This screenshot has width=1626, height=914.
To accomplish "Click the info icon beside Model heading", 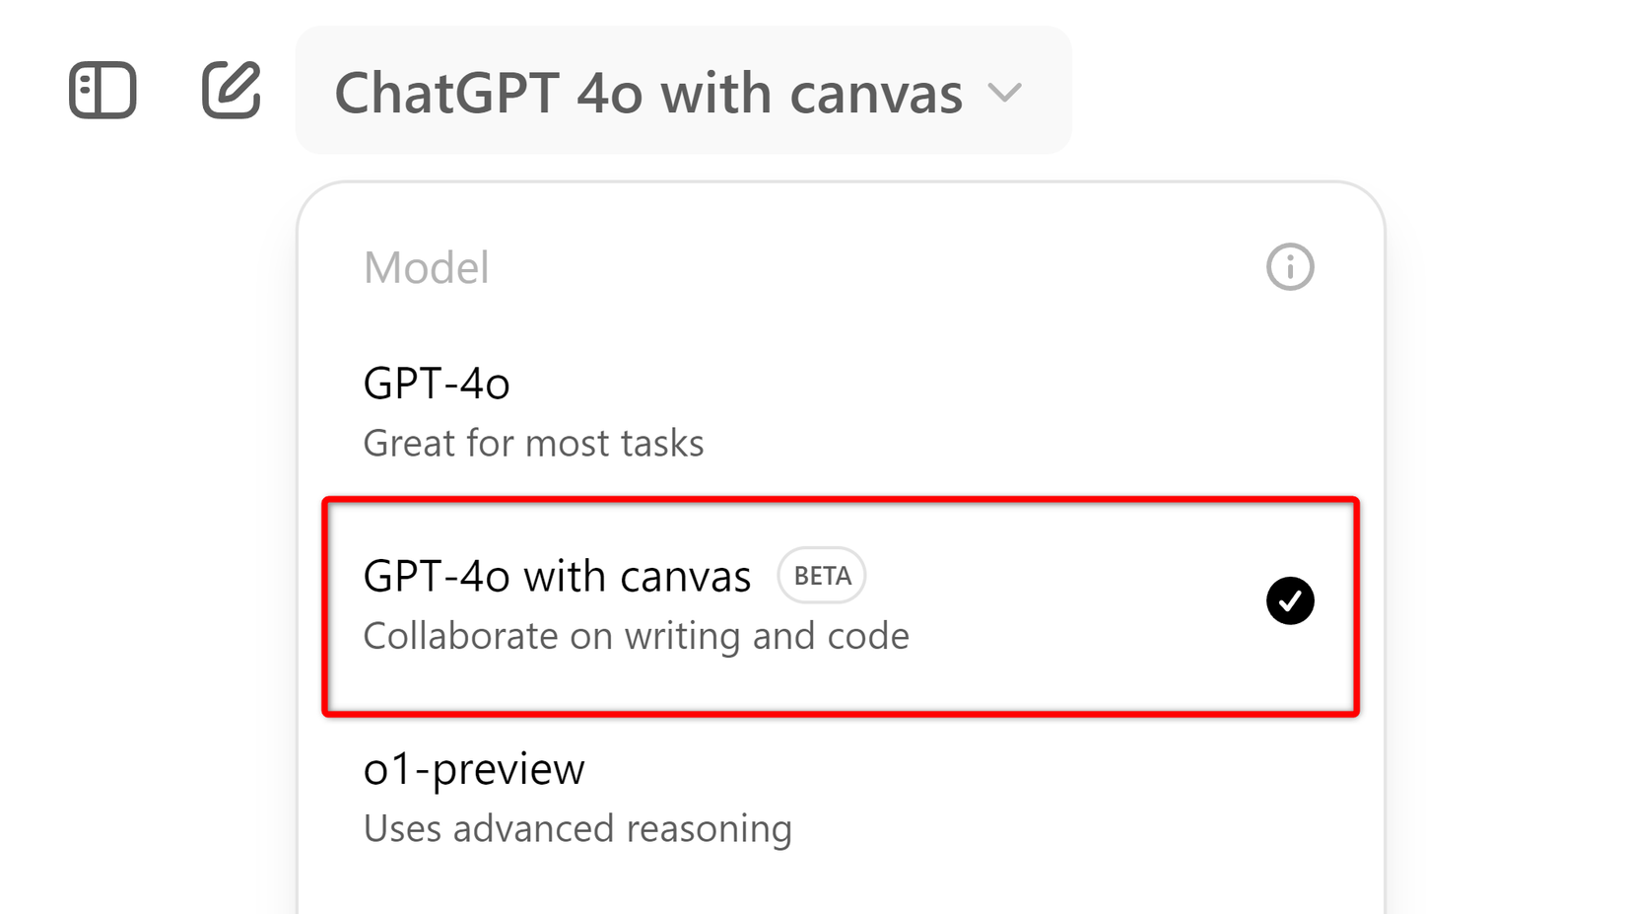I will 1290,265.
